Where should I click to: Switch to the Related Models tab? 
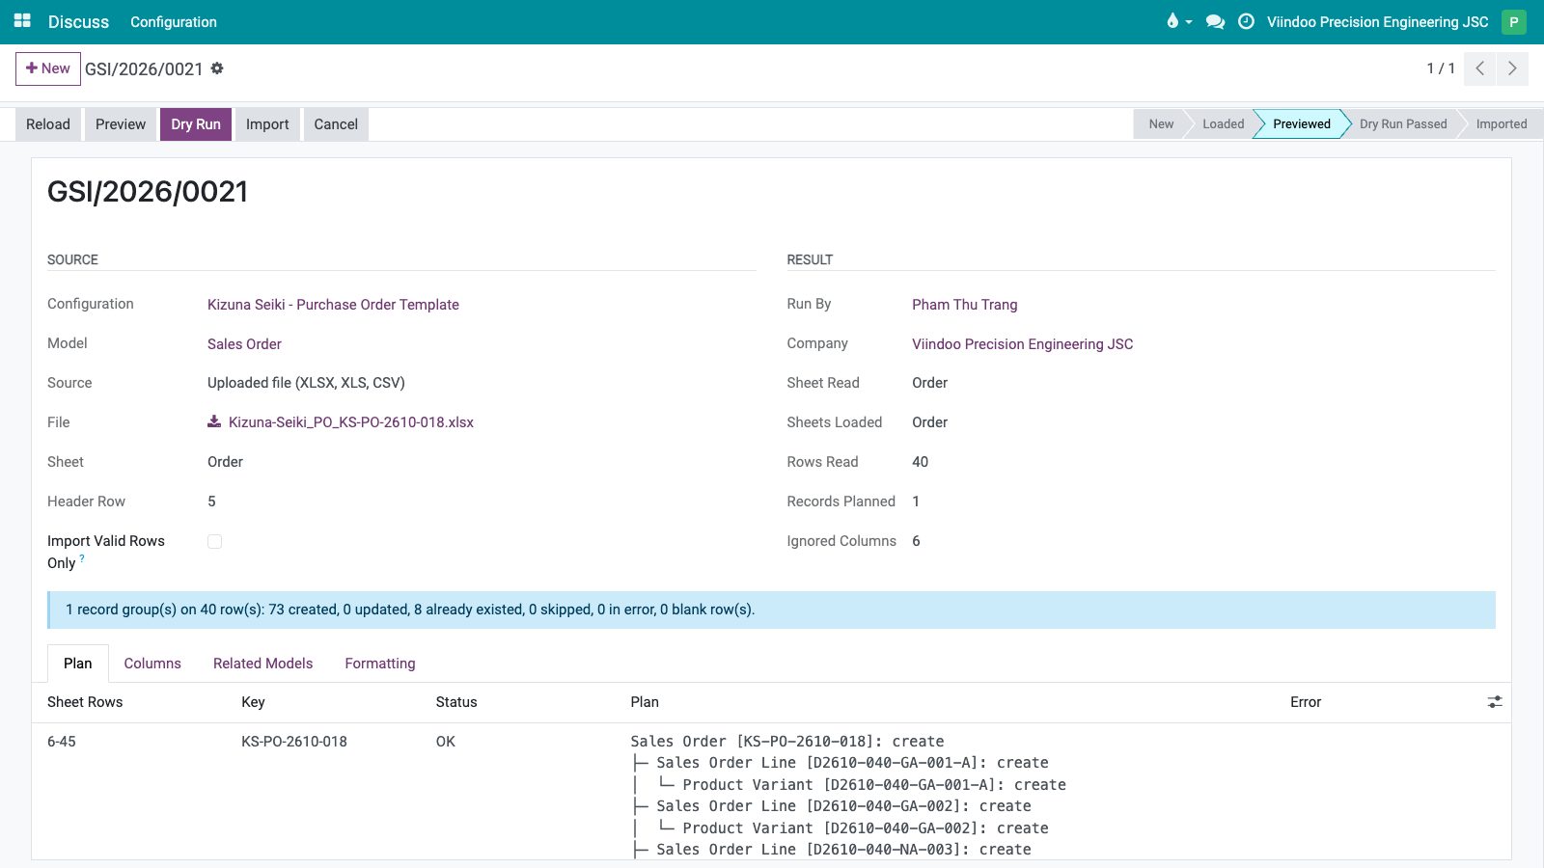[262, 664]
